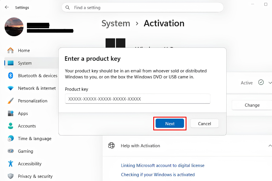Image resolution: width=272 pixels, height=181 pixels.
Task: Click the search magnifier icon
Action: pyautogui.click(x=67, y=8)
